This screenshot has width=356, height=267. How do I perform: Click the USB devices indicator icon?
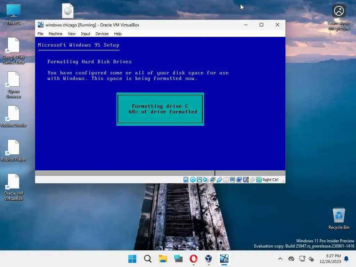pos(219,180)
